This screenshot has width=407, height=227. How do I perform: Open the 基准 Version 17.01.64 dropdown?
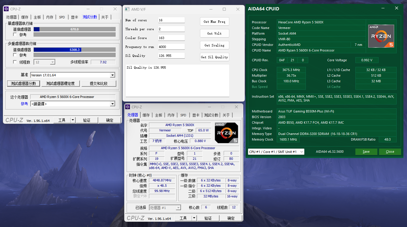pyautogui.click(x=112, y=75)
